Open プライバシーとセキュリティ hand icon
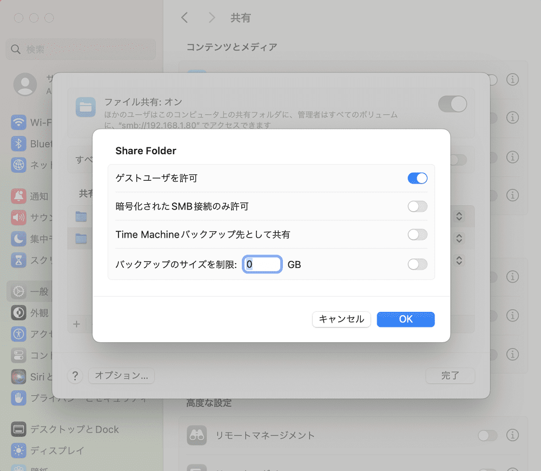Image resolution: width=541 pixels, height=471 pixels. (18, 398)
